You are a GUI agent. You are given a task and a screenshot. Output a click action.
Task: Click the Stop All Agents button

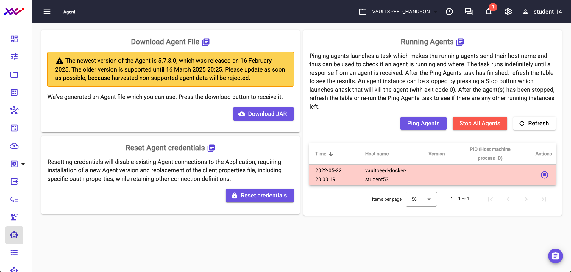(480, 123)
